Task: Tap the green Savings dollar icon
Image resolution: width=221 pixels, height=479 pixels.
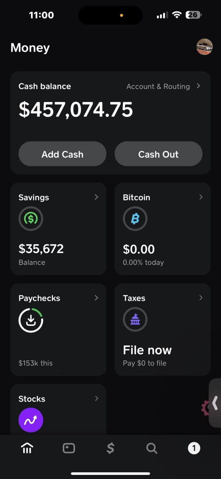Action: click(x=31, y=219)
